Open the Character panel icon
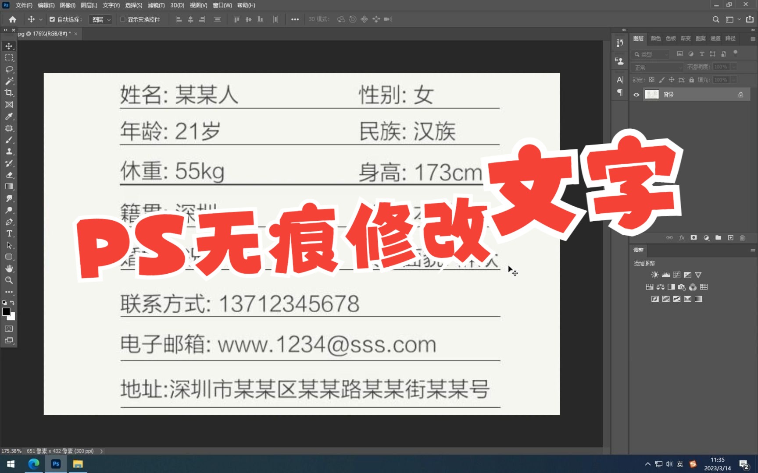The height and width of the screenshot is (473, 758). pos(620,80)
